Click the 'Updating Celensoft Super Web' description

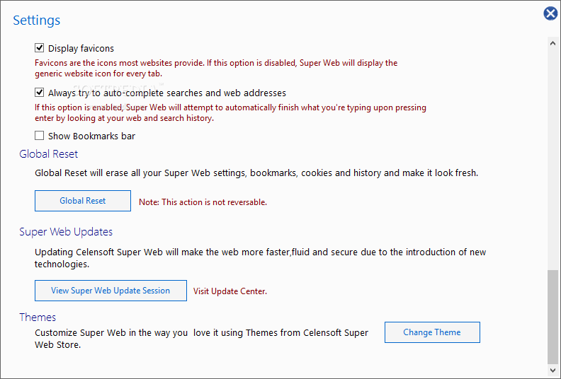click(260, 258)
